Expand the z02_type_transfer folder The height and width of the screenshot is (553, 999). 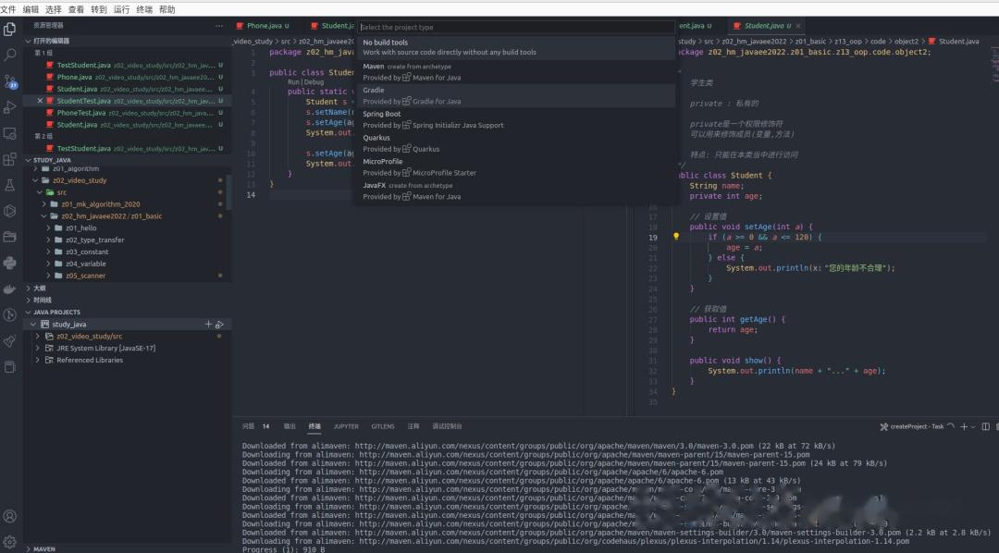point(48,240)
